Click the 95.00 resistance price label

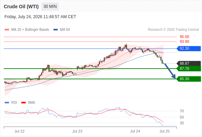184,37
